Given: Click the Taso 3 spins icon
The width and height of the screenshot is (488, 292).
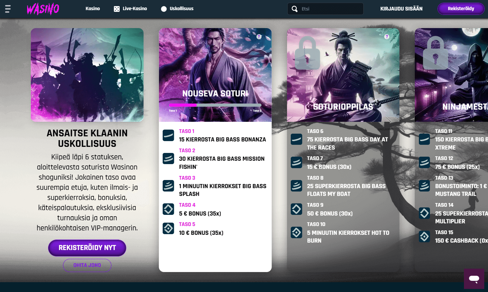Looking at the screenshot, I should 168,186.
